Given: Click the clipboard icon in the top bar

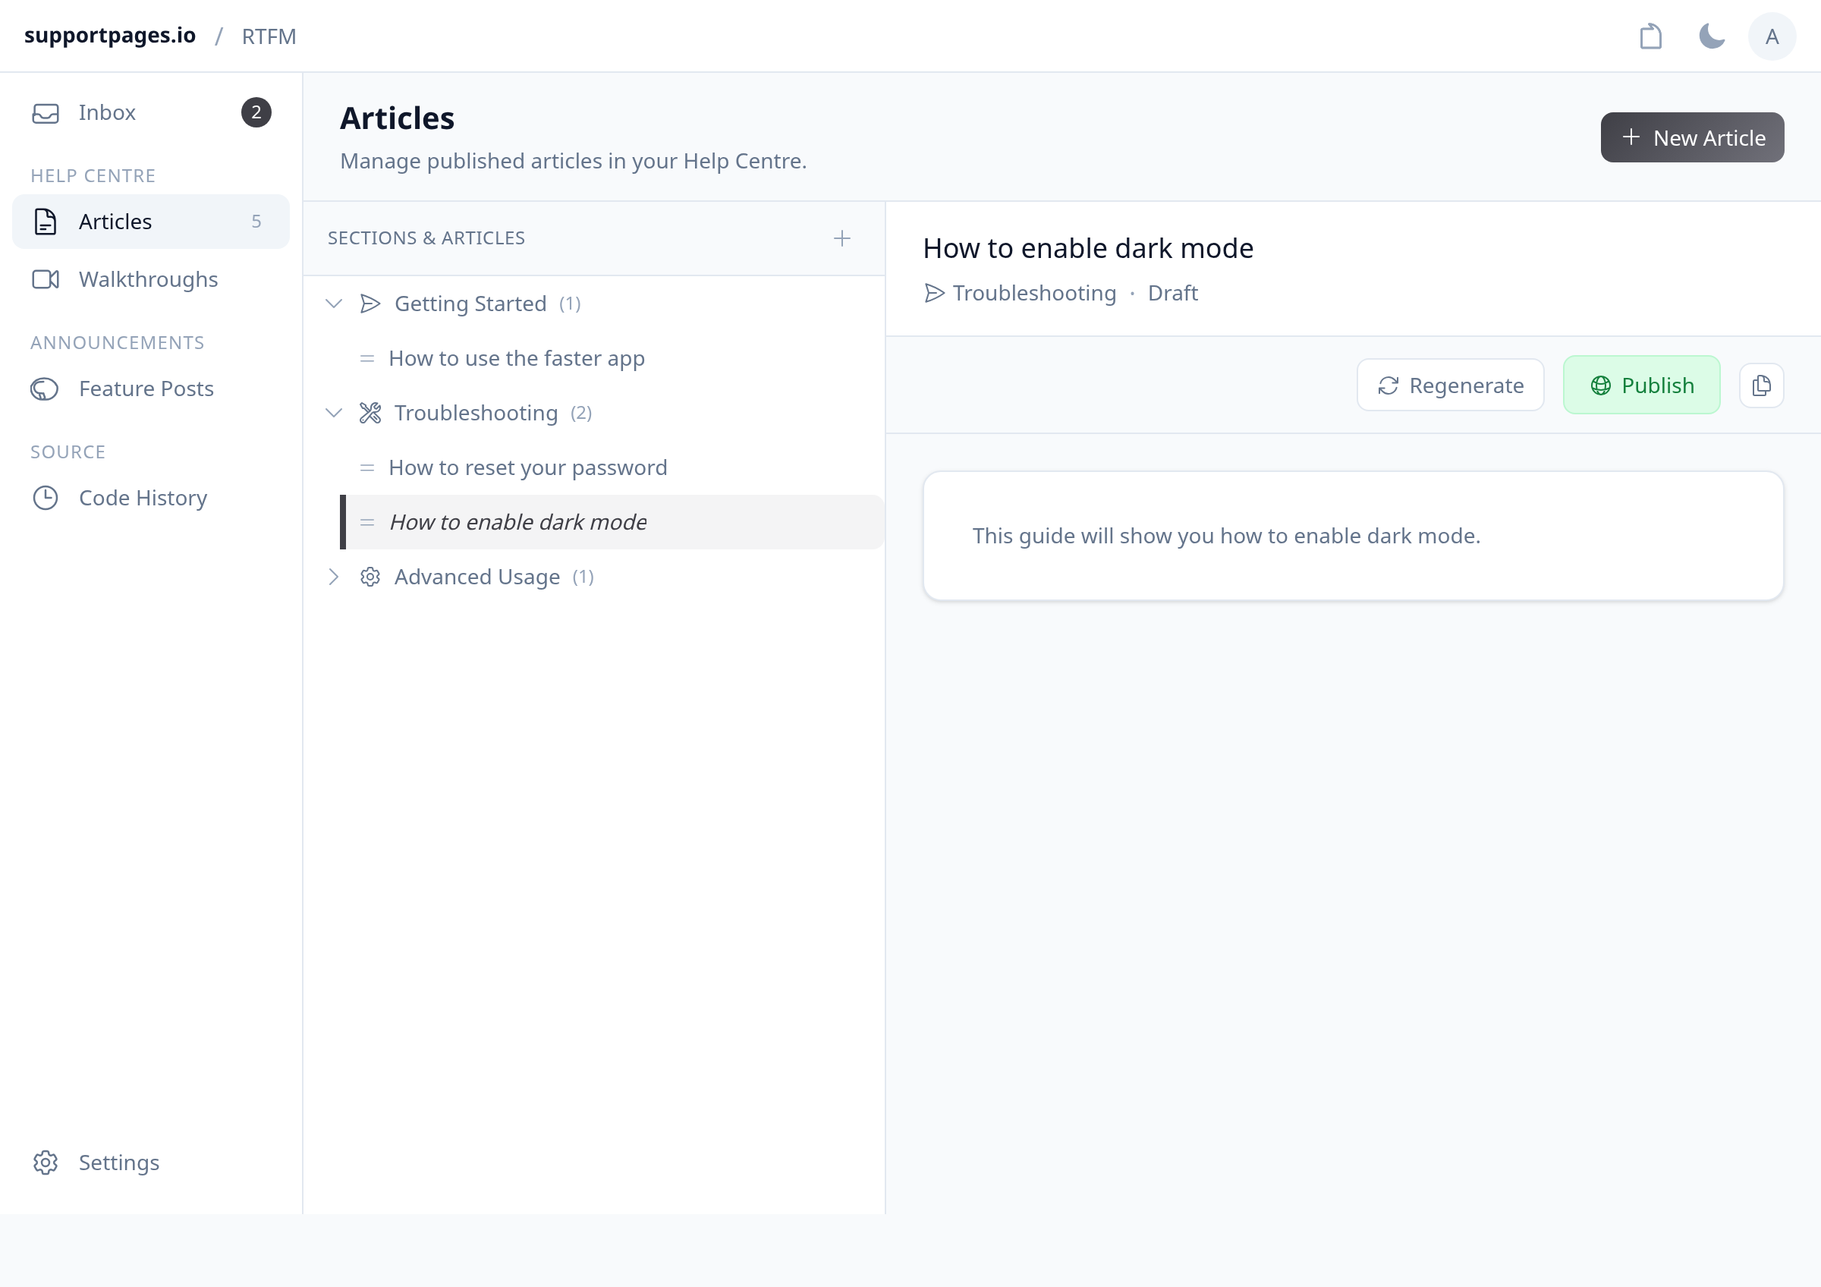Looking at the screenshot, I should click(x=1650, y=36).
